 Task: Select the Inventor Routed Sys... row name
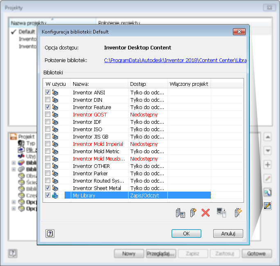coord(98,181)
